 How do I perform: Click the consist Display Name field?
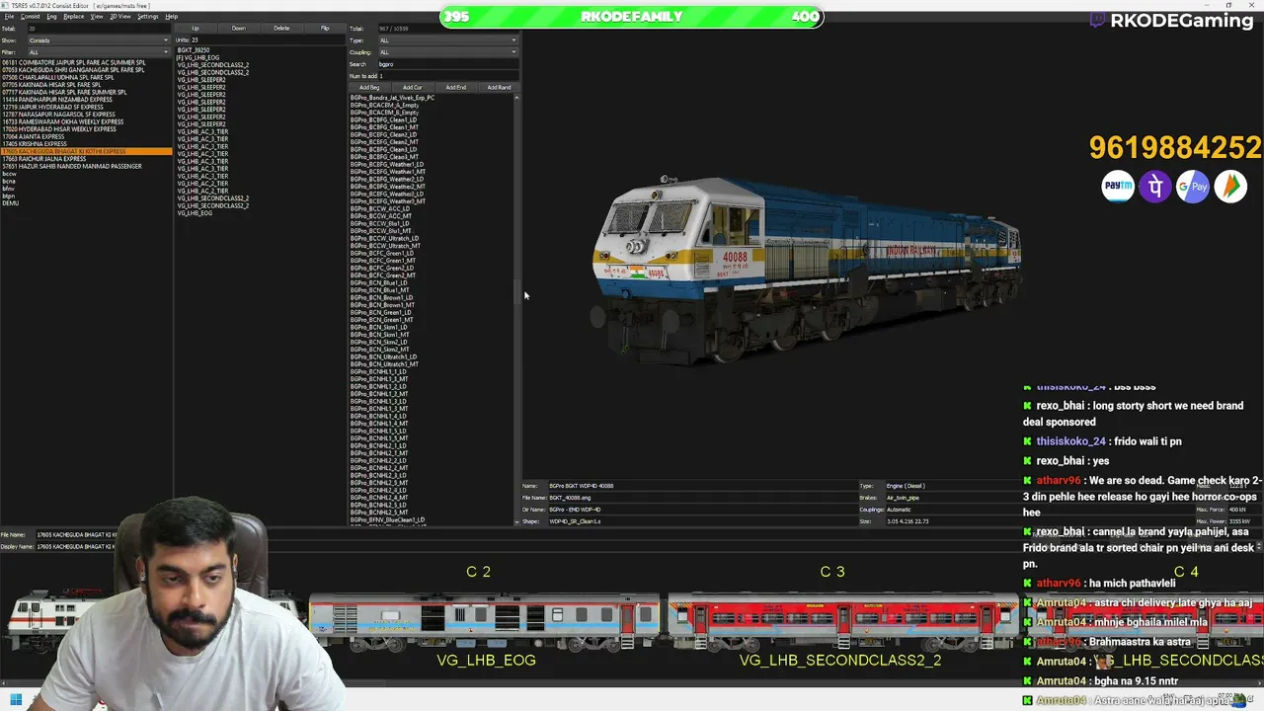76,546
